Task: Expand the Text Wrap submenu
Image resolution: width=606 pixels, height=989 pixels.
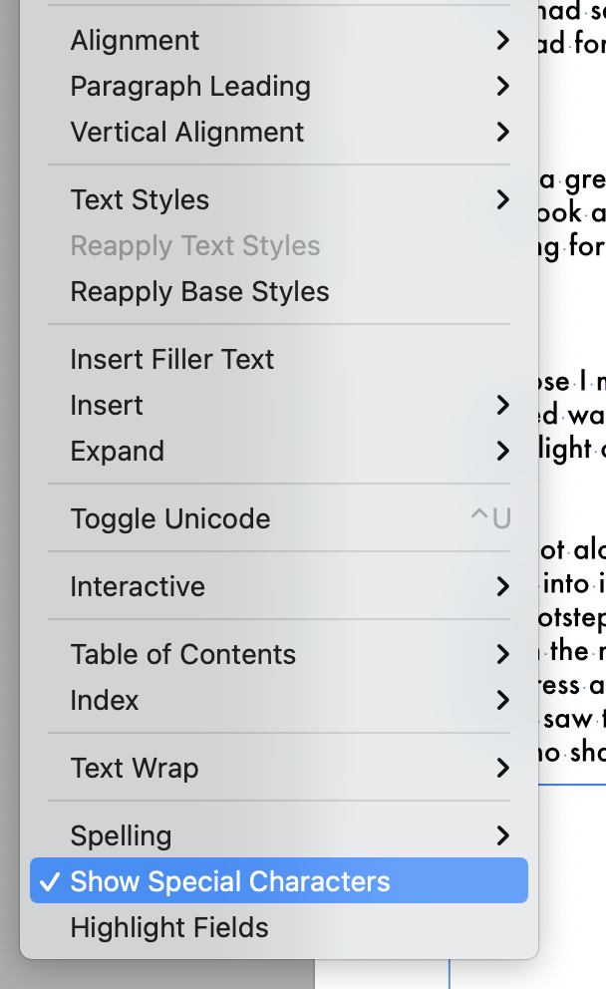Action: point(134,769)
